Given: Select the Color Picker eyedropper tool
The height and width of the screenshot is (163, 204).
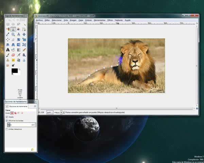Looking at the screenshot, I should 7,34.
